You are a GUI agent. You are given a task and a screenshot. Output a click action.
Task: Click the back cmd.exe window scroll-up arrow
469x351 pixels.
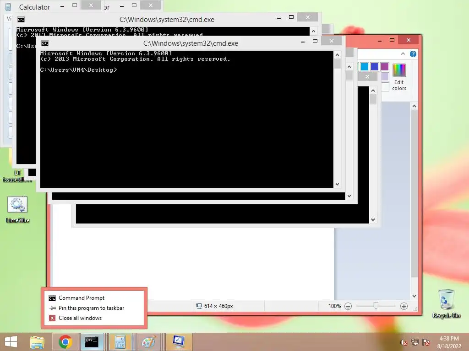point(313,31)
